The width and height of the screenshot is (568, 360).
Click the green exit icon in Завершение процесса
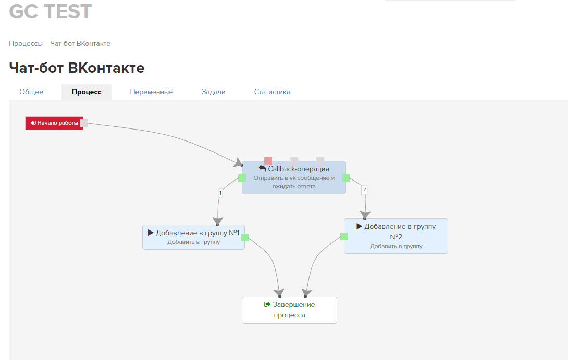[x=267, y=304]
